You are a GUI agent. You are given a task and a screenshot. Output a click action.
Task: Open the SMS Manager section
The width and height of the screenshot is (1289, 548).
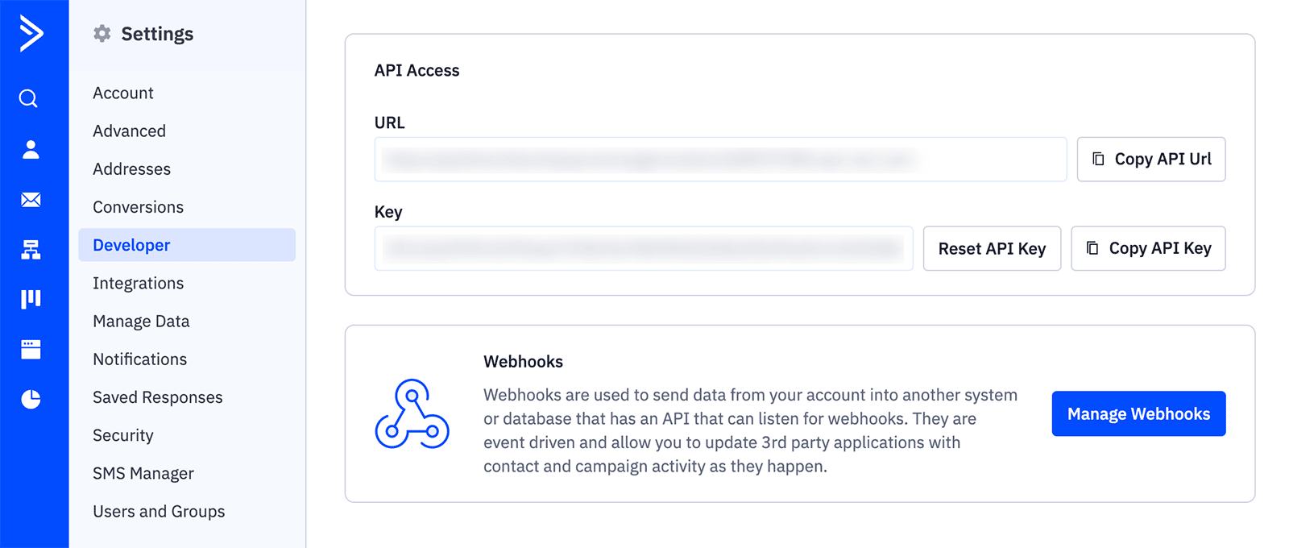coord(143,473)
